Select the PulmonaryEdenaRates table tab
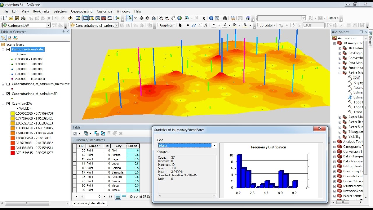373x210 pixels. (90, 203)
